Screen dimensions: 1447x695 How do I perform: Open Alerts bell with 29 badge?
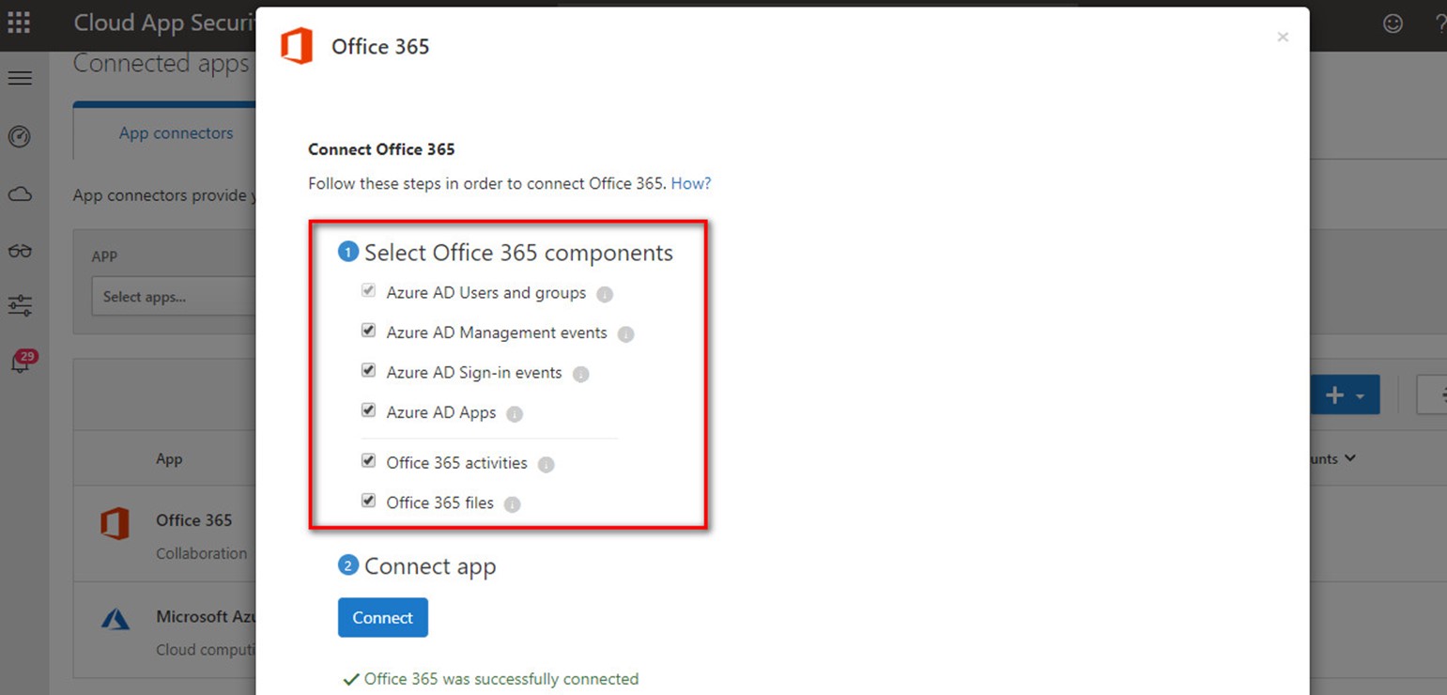tap(22, 363)
